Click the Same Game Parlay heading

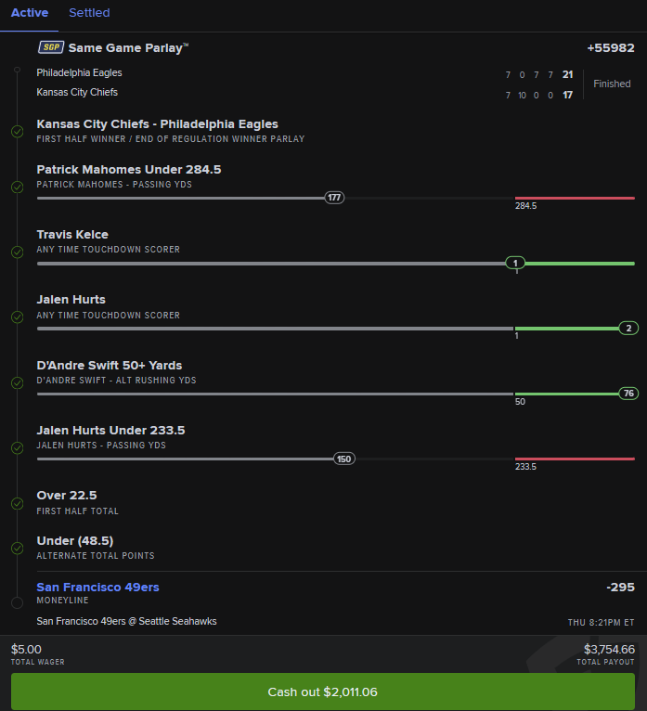[128, 47]
